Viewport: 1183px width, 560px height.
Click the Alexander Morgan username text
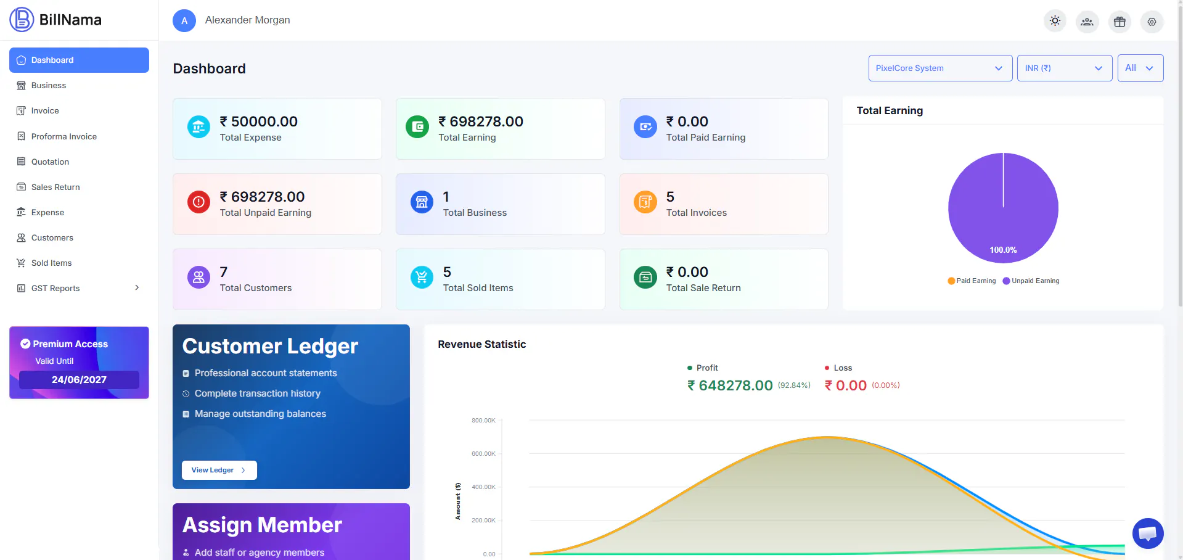click(x=247, y=20)
